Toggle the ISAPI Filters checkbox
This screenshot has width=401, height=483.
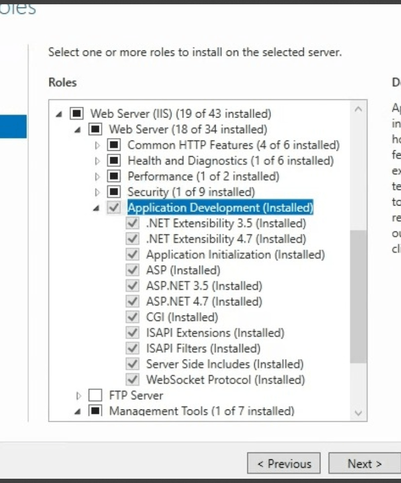133,348
